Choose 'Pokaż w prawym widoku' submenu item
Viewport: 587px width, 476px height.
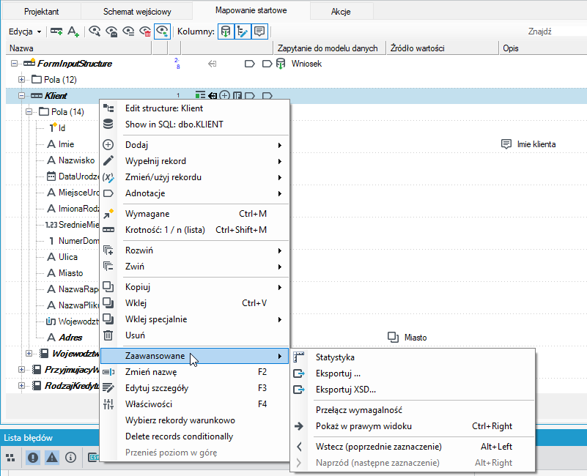(413, 426)
